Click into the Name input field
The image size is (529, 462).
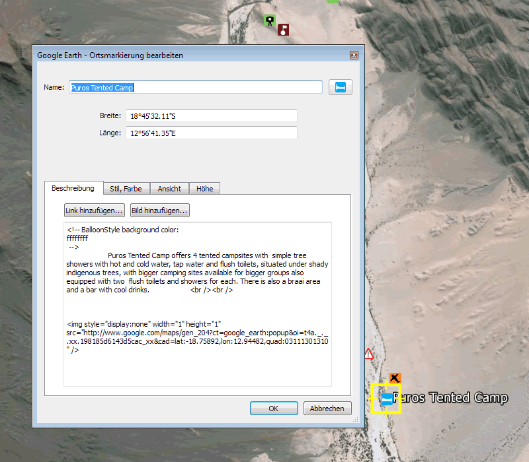[x=196, y=88]
